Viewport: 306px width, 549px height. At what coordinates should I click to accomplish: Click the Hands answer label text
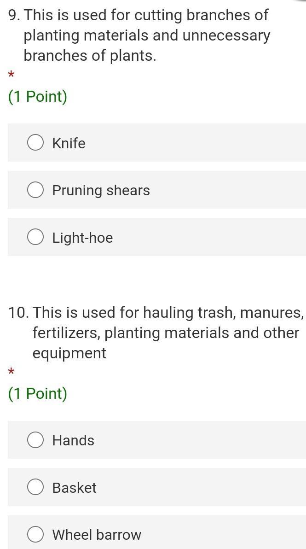tap(73, 440)
